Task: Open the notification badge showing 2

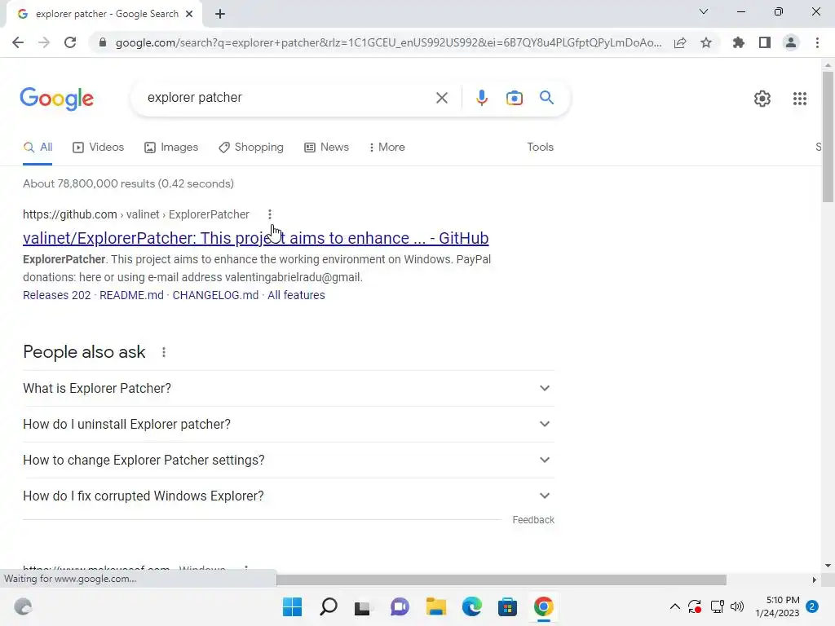Action: [812, 606]
